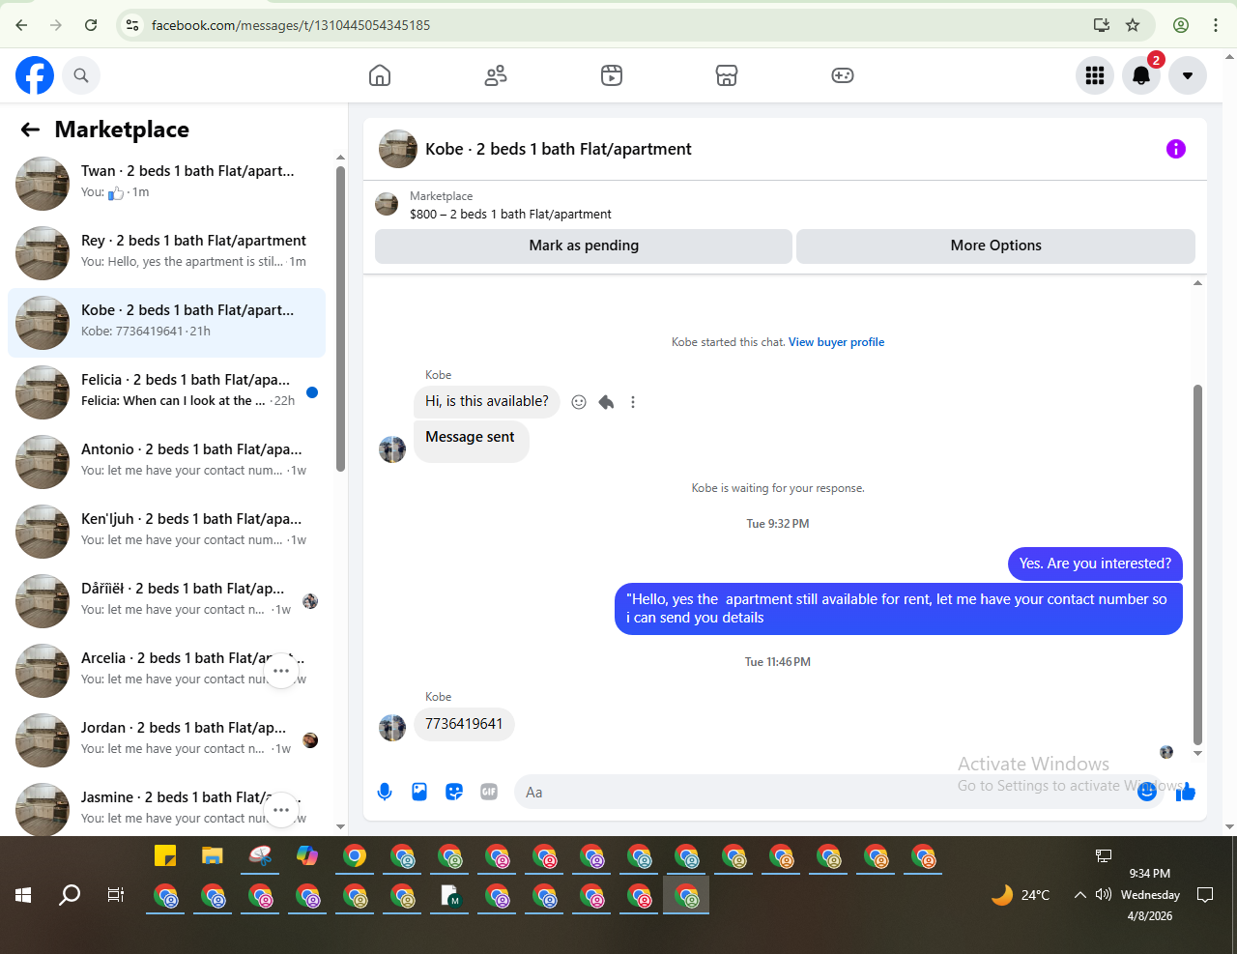
Task: Open volume control in system tray
Action: tap(1104, 895)
